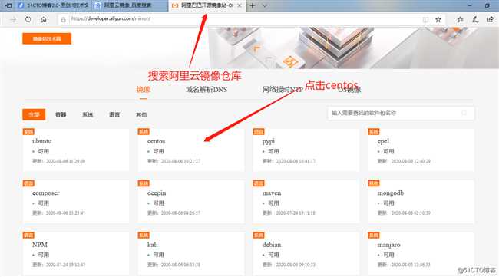Expand the tab preview chevron
The height and width of the screenshot is (277, 499).
264,5
